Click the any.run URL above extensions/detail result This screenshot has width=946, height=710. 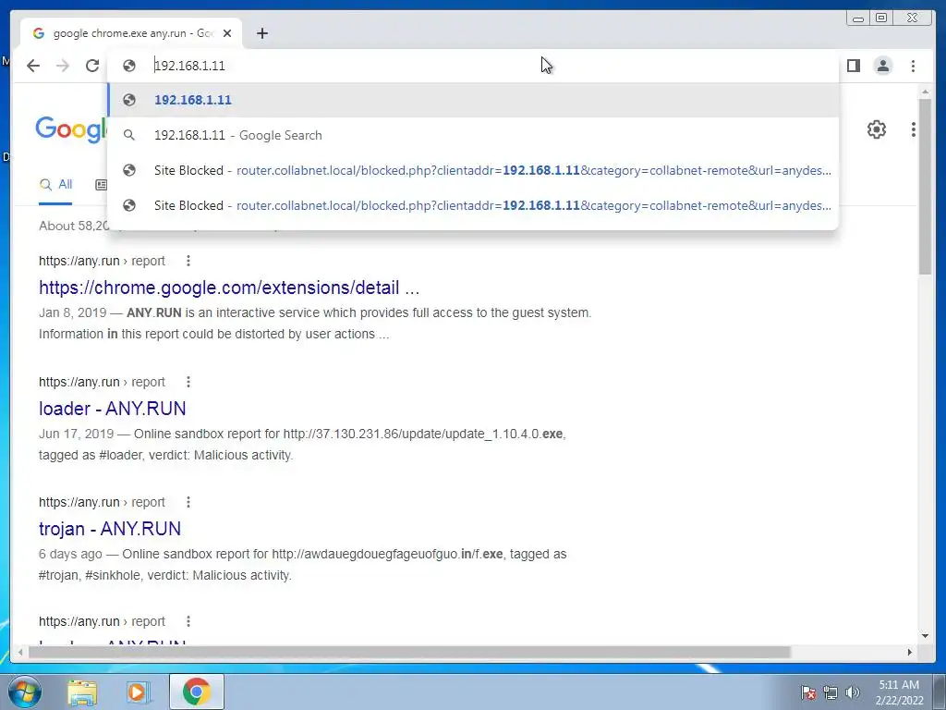[102, 261]
